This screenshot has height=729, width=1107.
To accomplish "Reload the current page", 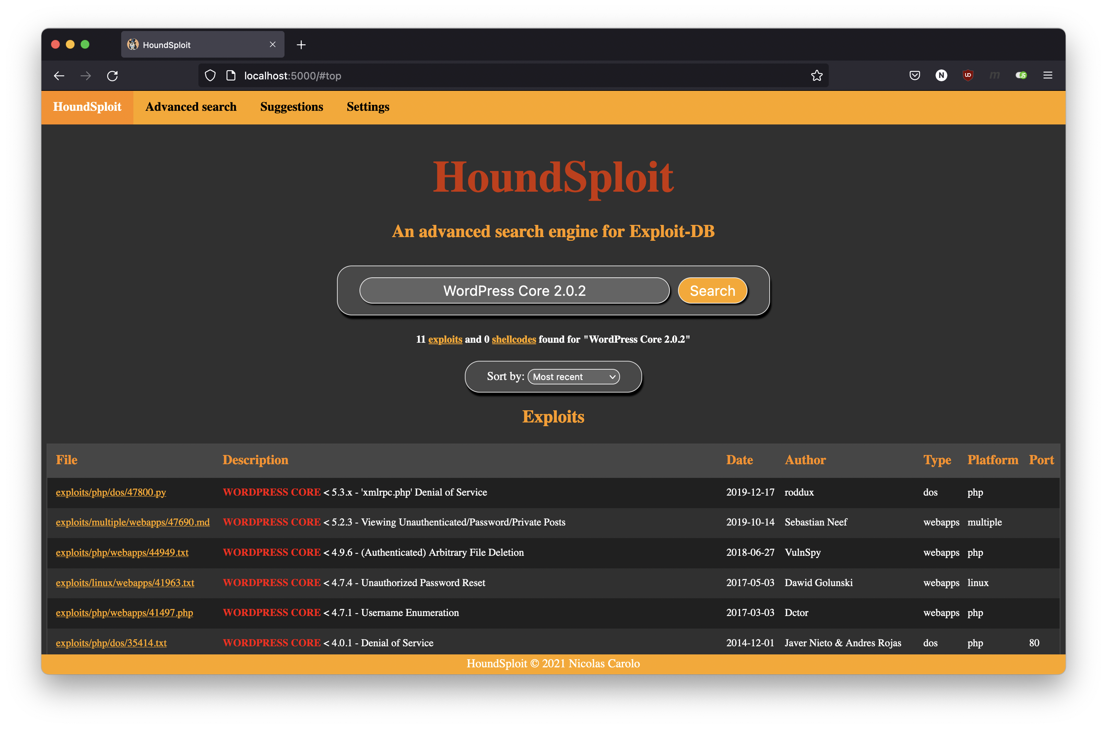I will click(x=113, y=75).
